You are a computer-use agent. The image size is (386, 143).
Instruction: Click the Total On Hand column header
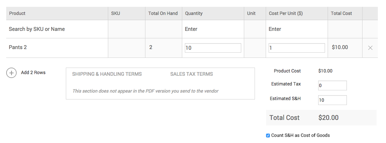click(x=163, y=14)
